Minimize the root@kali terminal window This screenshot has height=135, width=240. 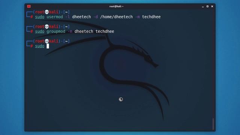[203, 6]
